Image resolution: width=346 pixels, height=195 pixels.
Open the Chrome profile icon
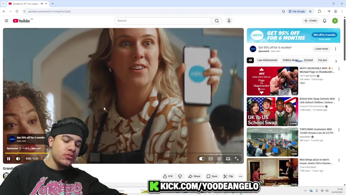tap(335, 11)
